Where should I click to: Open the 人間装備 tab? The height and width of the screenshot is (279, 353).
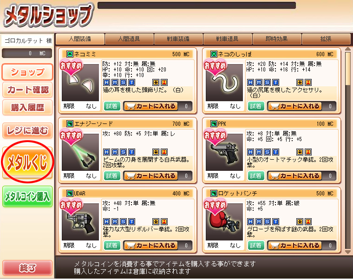coord(80,39)
